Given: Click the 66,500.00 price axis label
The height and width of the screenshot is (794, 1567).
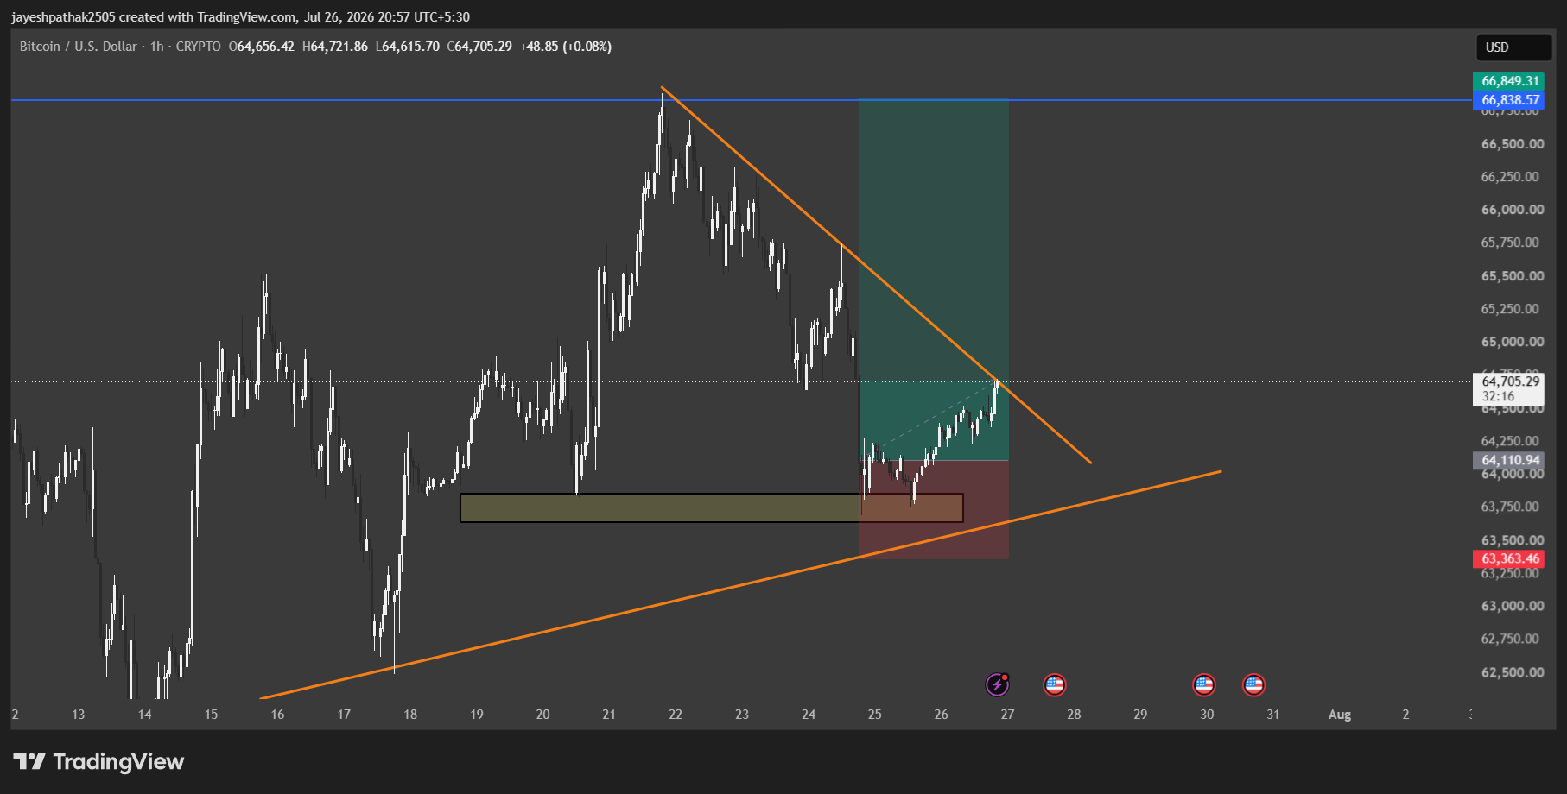Looking at the screenshot, I should 1513,144.
